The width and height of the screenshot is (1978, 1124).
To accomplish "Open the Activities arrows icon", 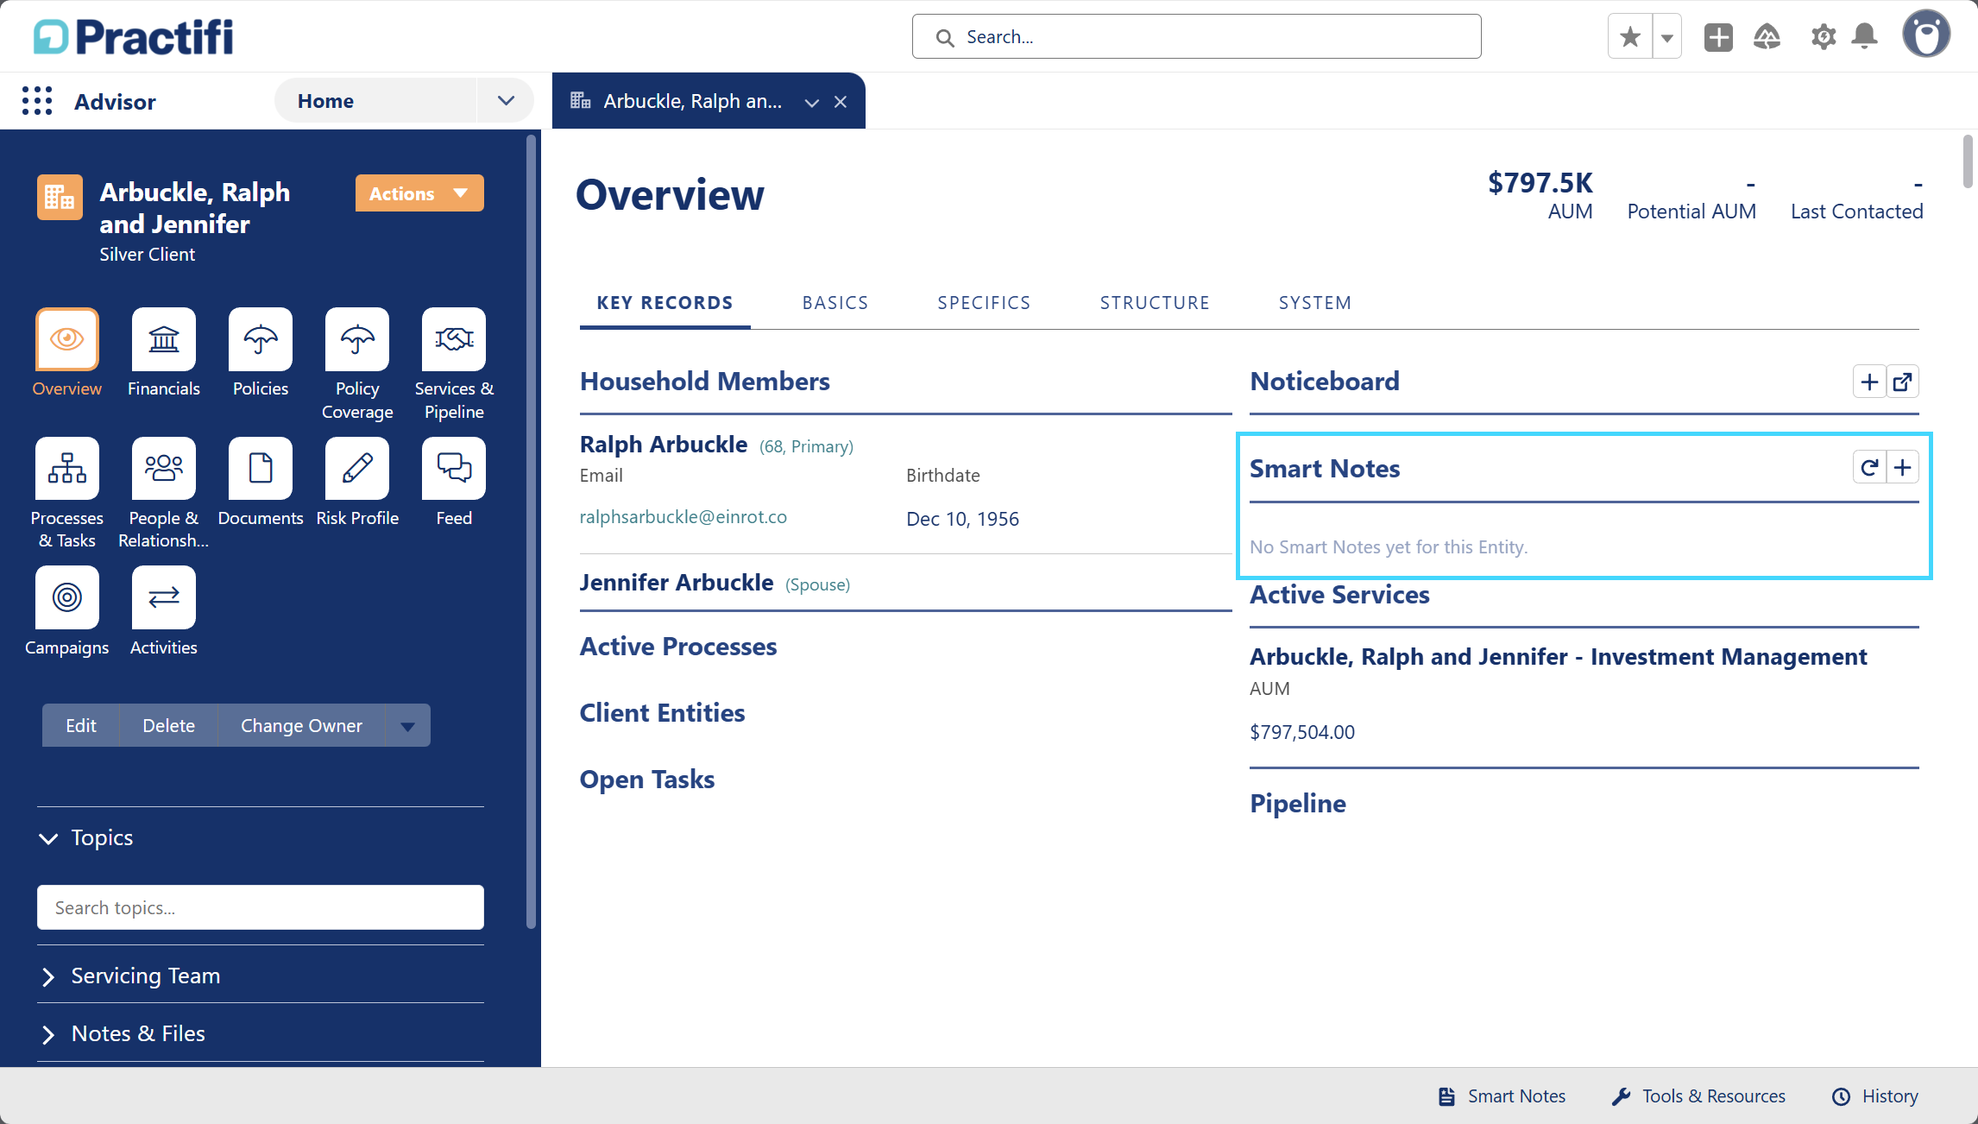I will (164, 597).
